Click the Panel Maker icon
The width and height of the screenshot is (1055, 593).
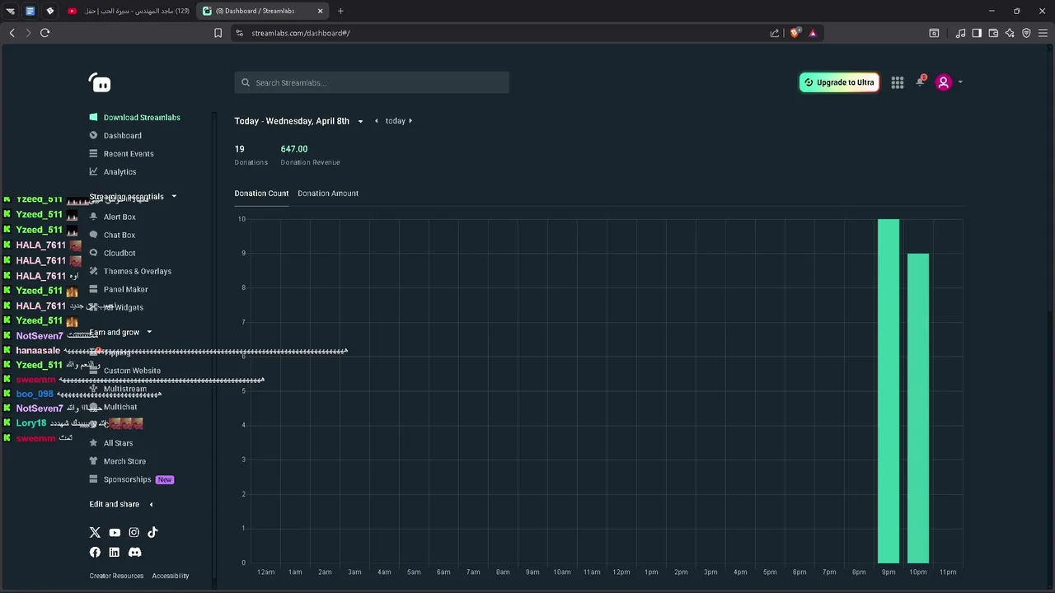click(93, 289)
